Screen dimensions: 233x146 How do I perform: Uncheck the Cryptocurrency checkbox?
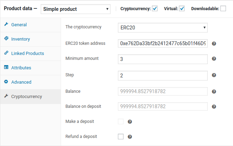tap(155, 8)
